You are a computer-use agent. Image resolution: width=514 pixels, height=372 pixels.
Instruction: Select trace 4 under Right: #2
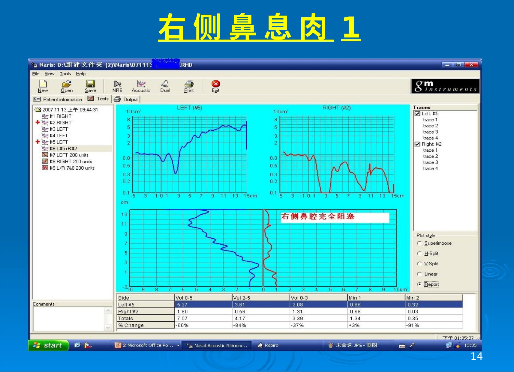coord(430,168)
